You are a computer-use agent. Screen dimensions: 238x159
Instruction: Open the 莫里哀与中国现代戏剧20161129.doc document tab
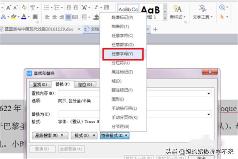(x=39, y=29)
